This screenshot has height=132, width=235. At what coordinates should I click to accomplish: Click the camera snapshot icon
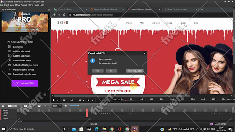[x=39, y=106]
